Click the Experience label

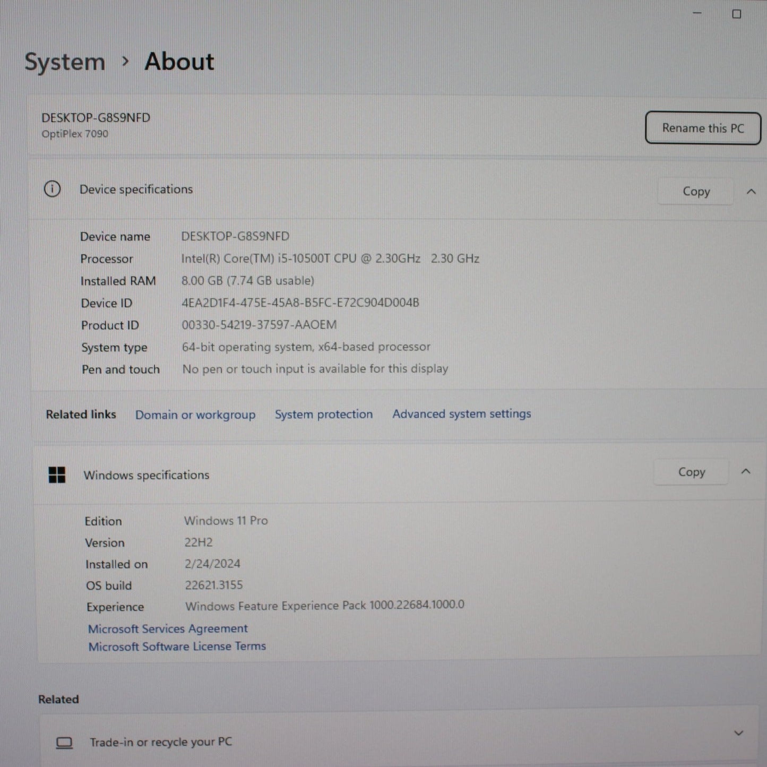pyautogui.click(x=115, y=607)
